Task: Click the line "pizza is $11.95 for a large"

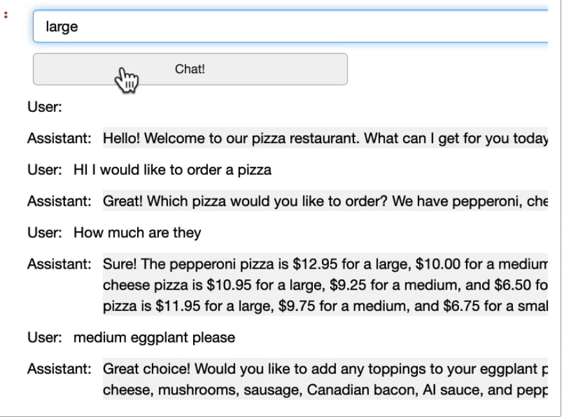Action: click(x=325, y=306)
